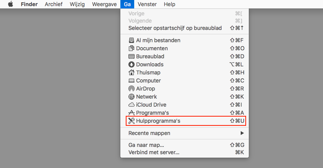The image size is (323, 168).
Task: Go to Downloads
Action: pyautogui.click(x=185, y=64)
